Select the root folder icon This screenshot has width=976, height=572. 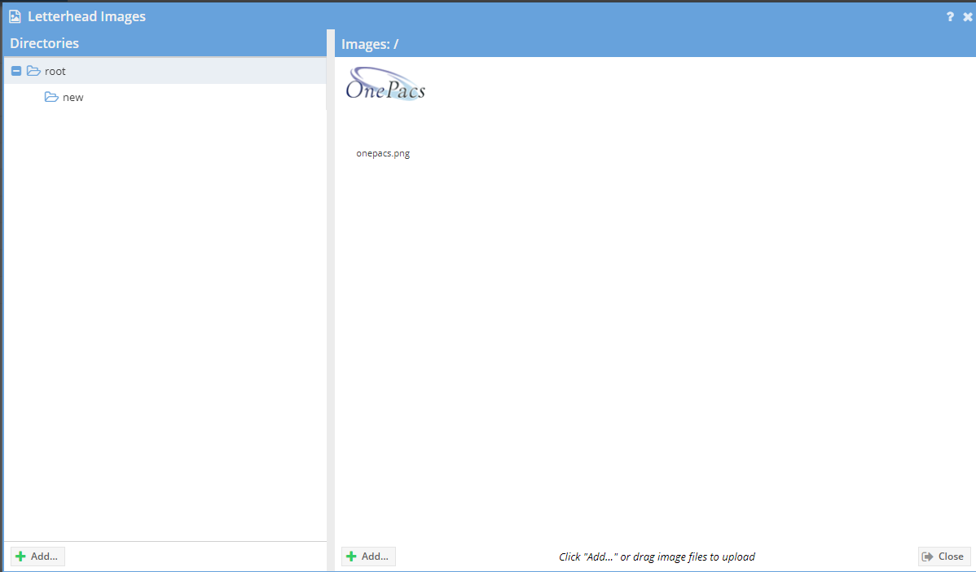(33, 71)
